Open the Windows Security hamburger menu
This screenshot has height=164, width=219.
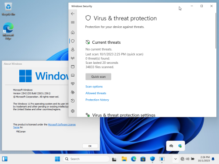coord(73,22)
